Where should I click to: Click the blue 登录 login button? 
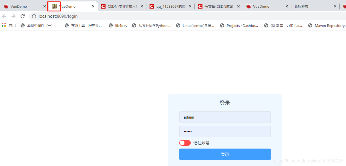pos(225,154)
